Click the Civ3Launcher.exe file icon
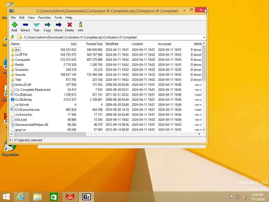Image resolution: width=269 pixels, height=202 pixels. 13,109
